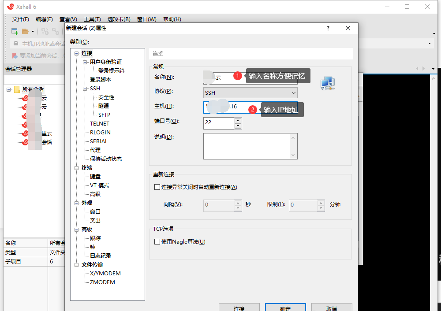Collapse 所有会话 in session manager
This screenshot has width=441, height=311.
[8, 89]
